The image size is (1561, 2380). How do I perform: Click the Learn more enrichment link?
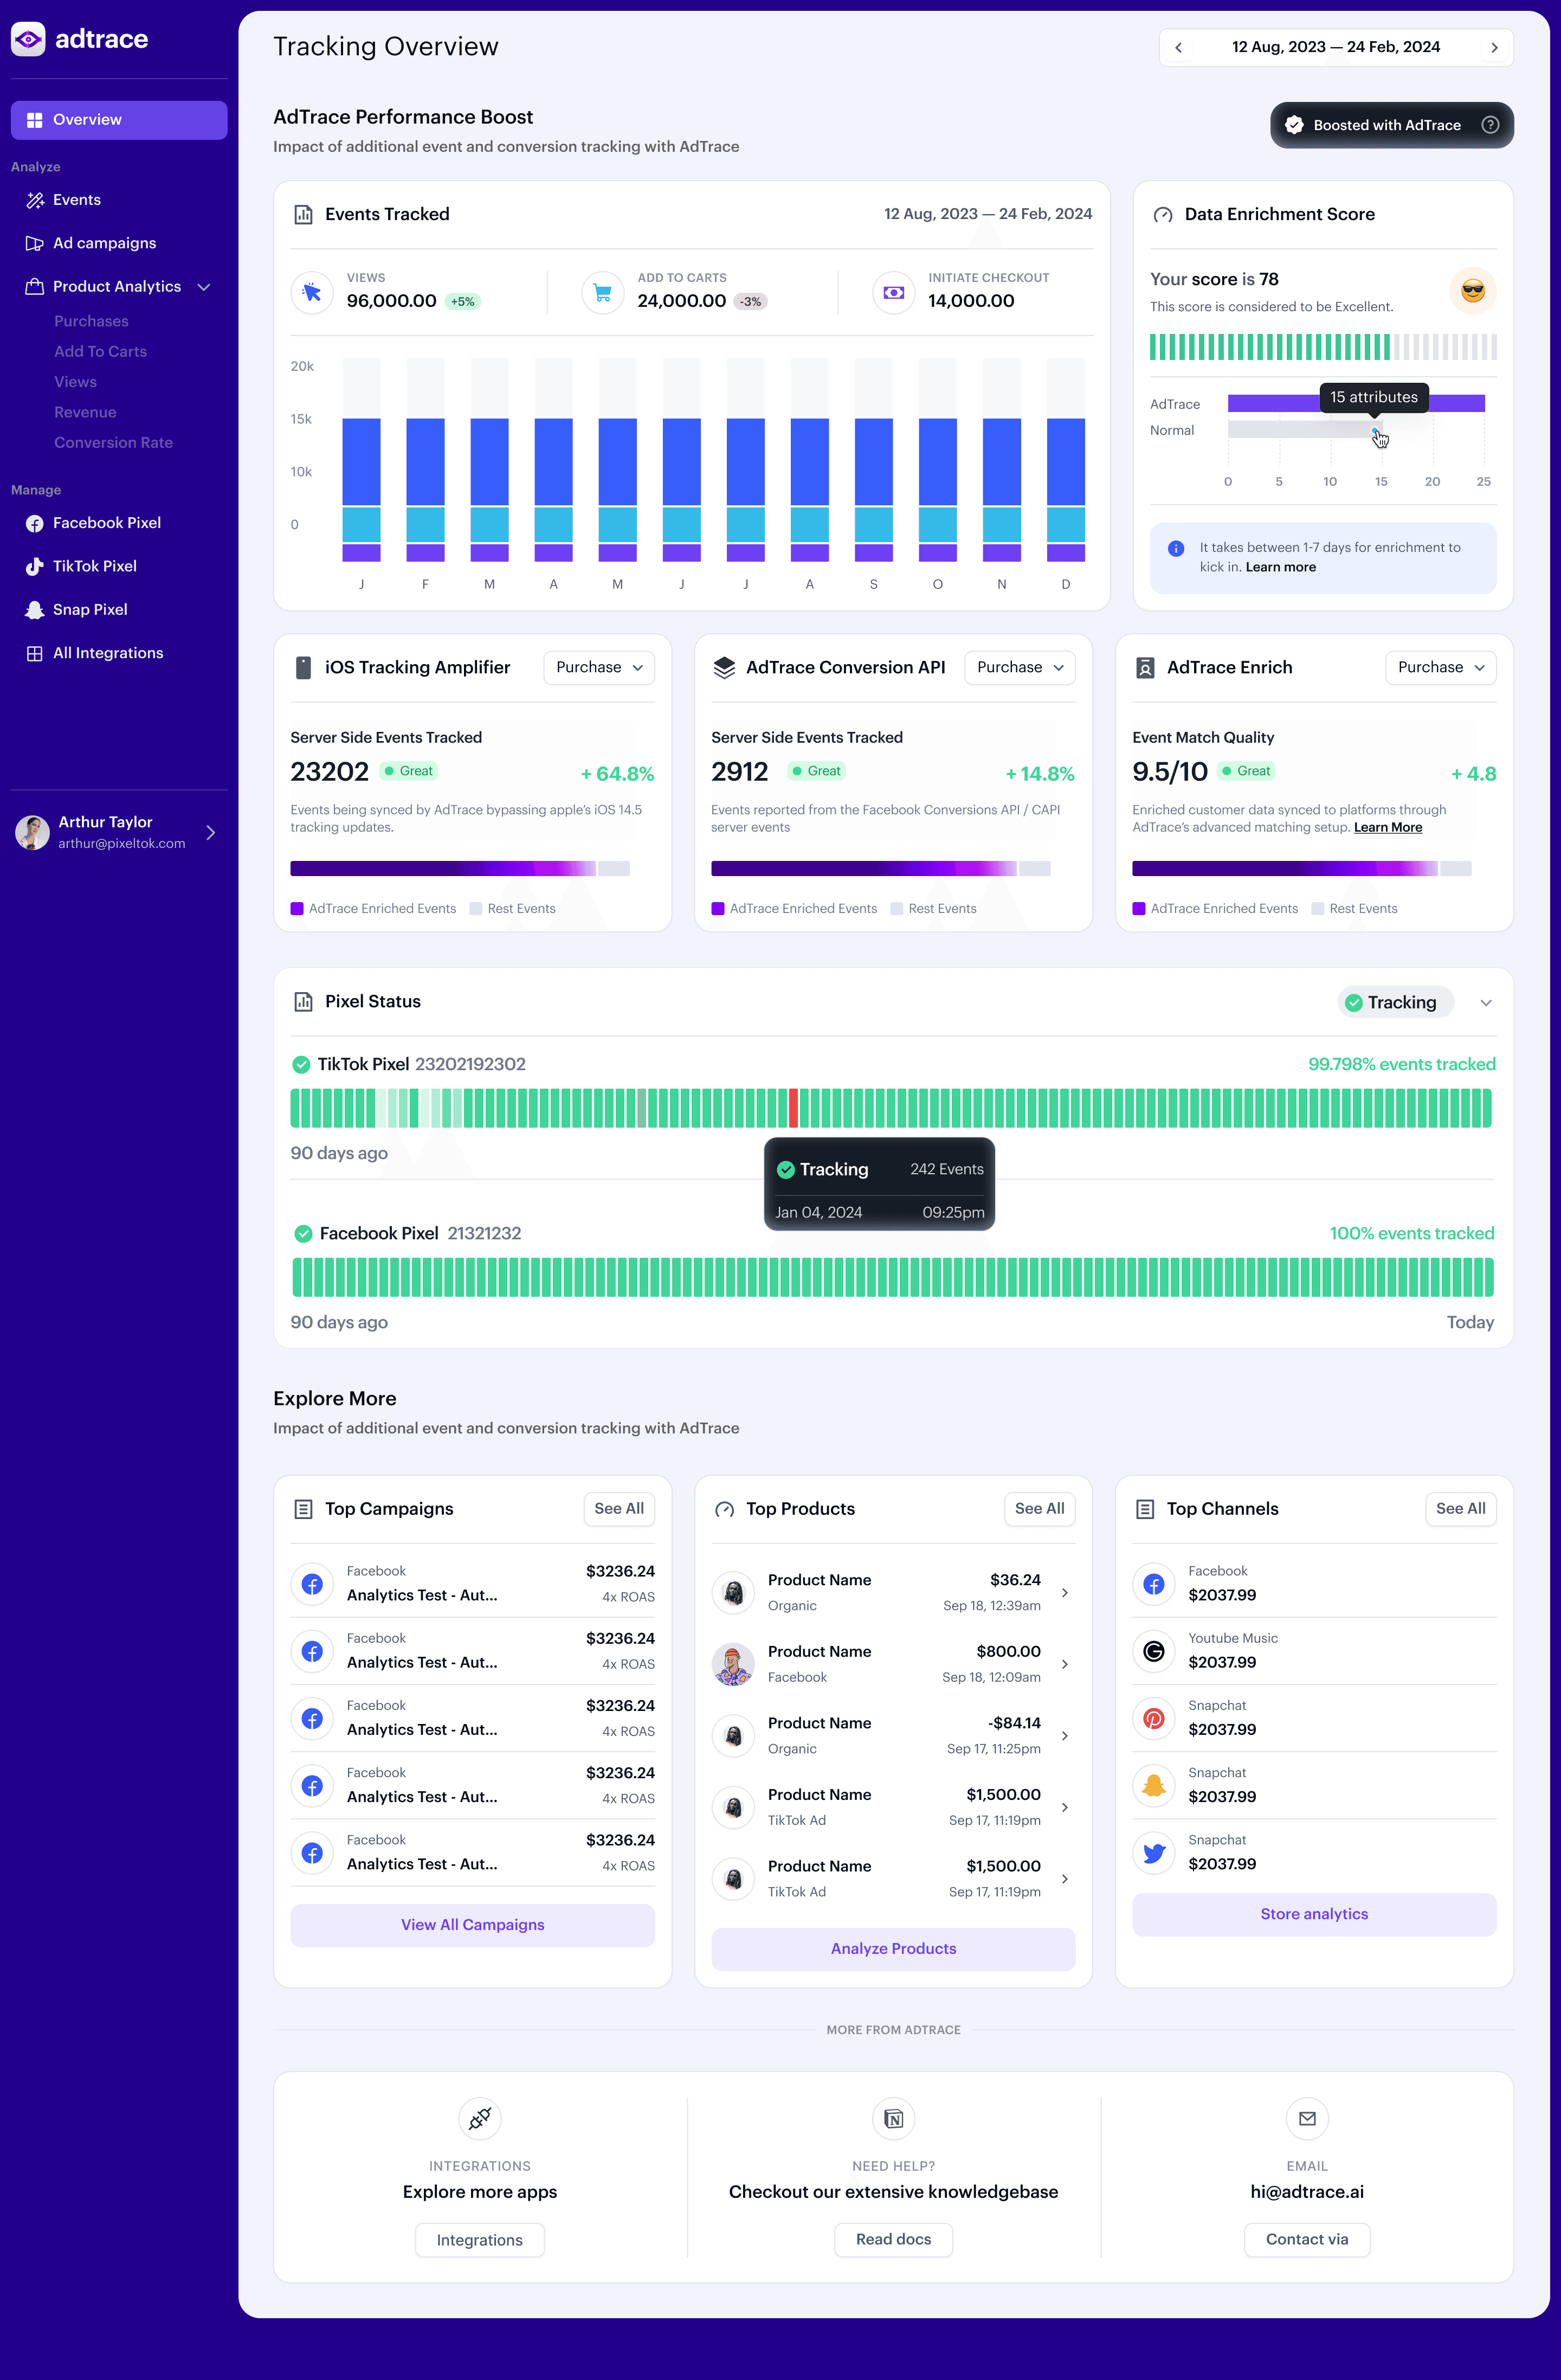point(1280,567)
